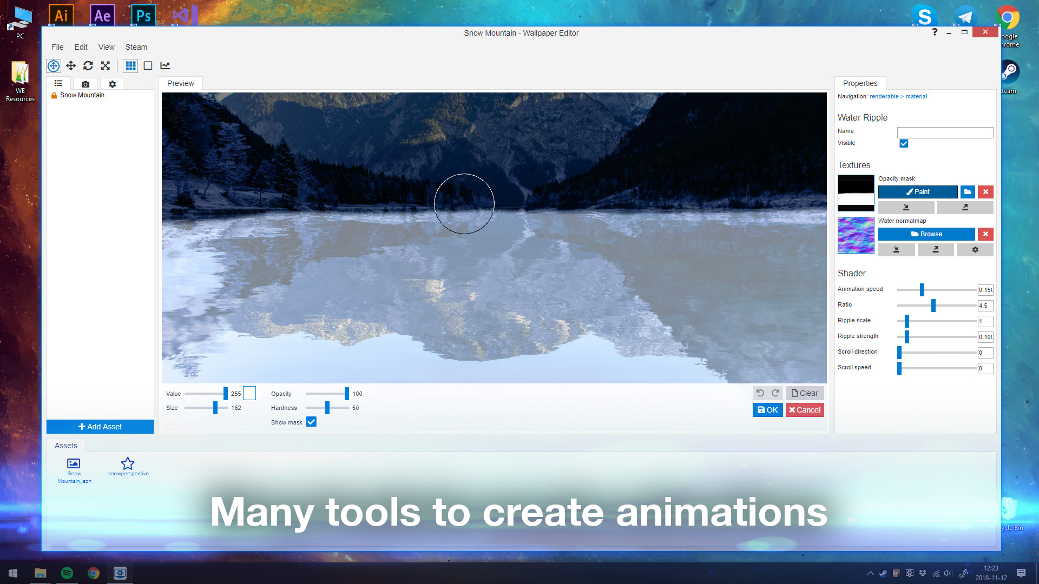Toggle the lock icon on Snow Mountain

(x=53, y=94)
